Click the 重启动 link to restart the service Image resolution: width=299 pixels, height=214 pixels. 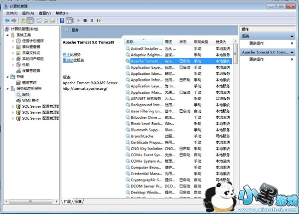68,60
